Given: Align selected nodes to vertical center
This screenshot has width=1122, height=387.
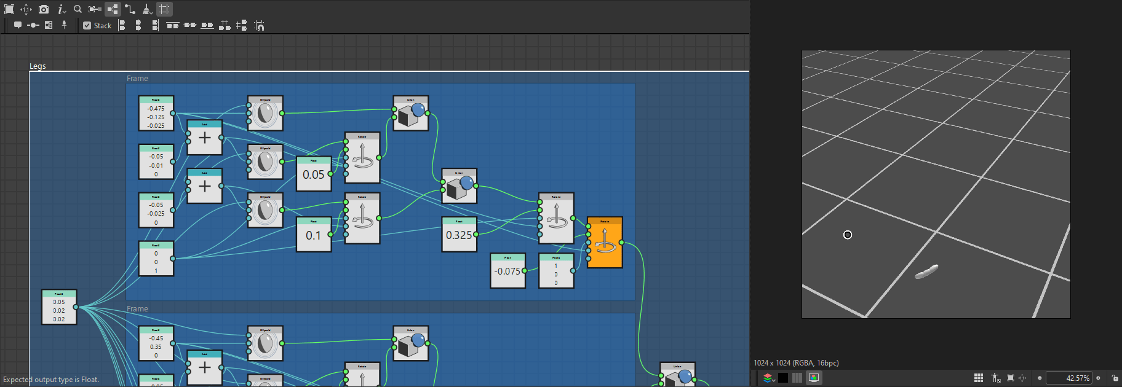Looking at the screenshot, I should [x=138, y=25].
